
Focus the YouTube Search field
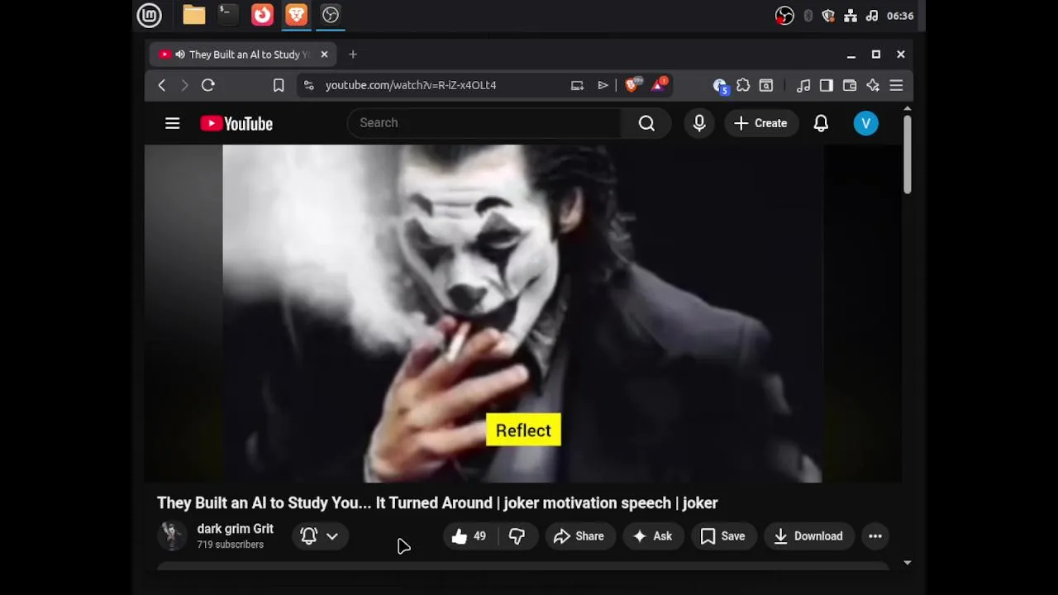click(x=484, y=123)
